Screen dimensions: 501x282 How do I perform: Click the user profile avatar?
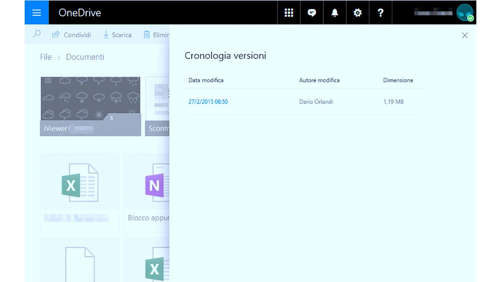(465, 13)
